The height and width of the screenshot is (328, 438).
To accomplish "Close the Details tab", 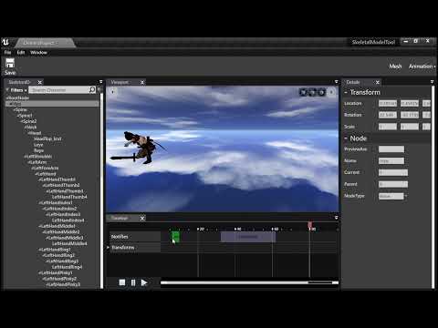I will 378,82.
